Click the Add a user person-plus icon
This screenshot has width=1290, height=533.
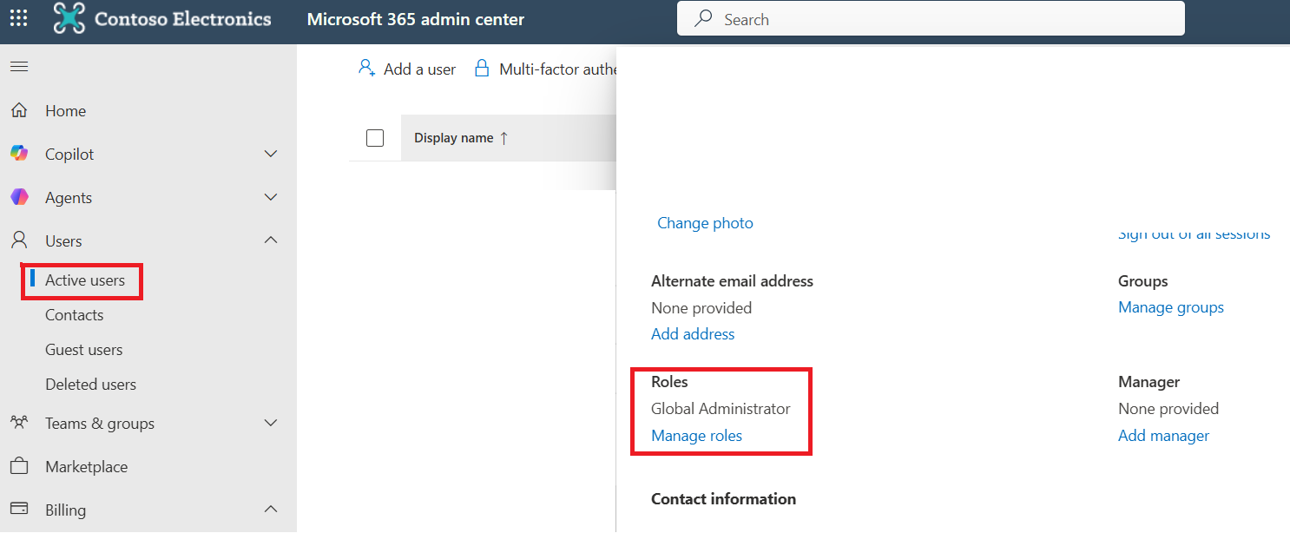point(366,69)
